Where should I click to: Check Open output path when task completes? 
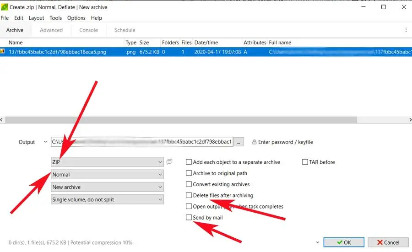click(189, 206)
